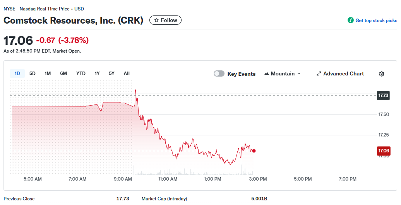This screenshot has width=401, height=205.
Task: Click the large 17.06 current price
Action: (x=18, y=41)
